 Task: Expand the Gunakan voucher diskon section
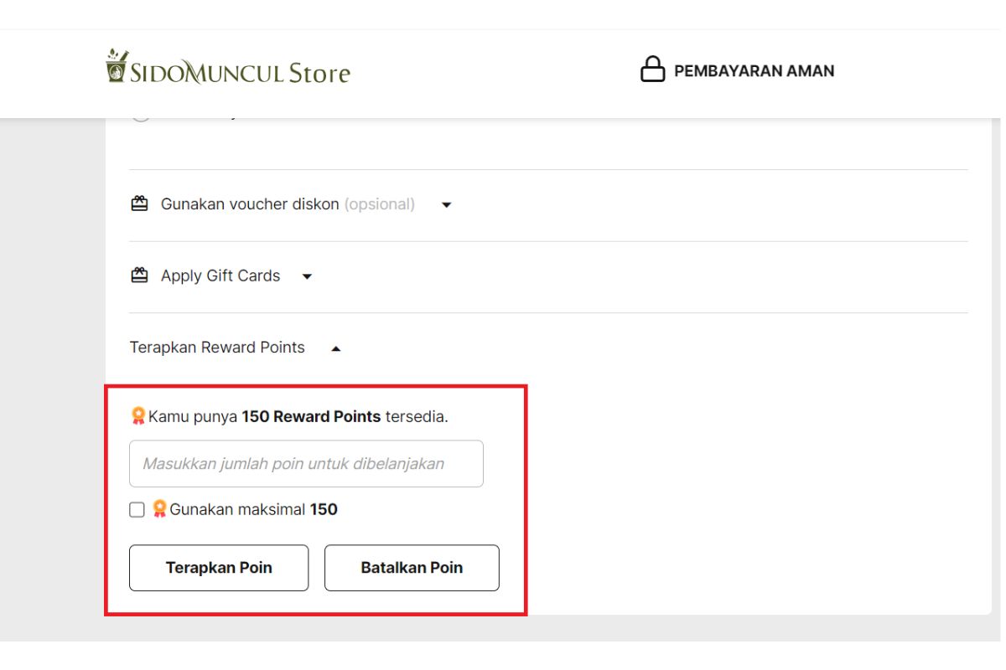click(448, 204)
